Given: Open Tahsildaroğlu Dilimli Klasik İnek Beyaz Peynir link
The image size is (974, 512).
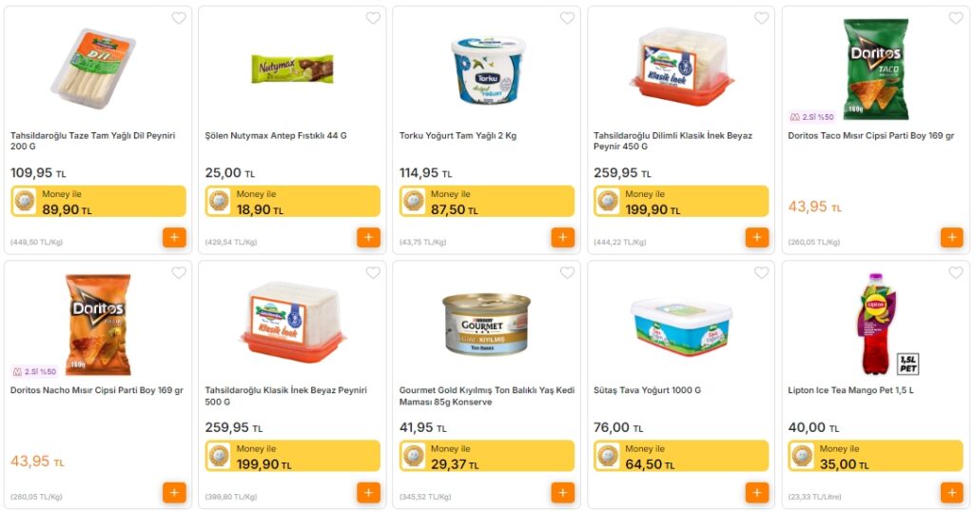Looking at the screenshot, I should click(672, 141).
